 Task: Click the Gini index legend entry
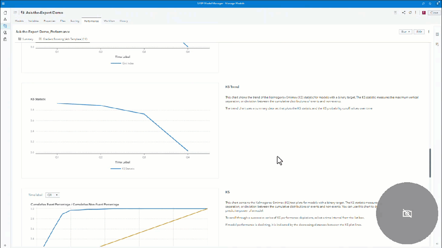click(x=122, y=63)
